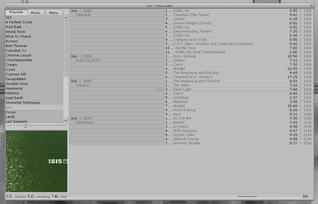Click the playlist scrollbar down arrow

[x=65, y=120]
